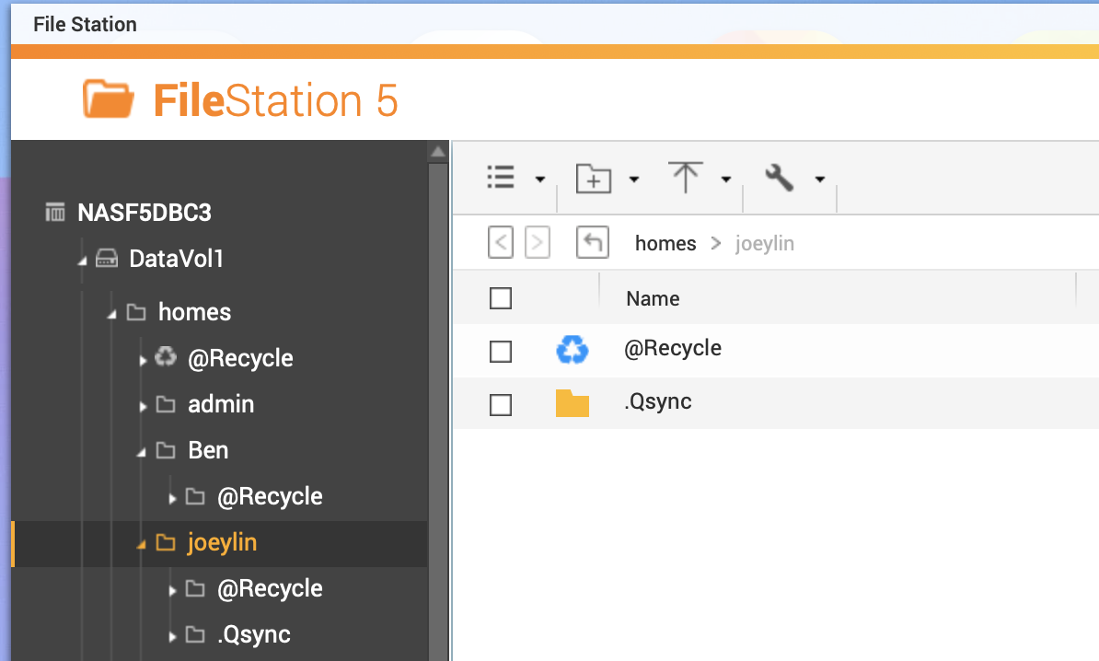Viewport: 1099px width, 661px height.
Task: Open the upload dropdown arrow
Action: [726, 178]
